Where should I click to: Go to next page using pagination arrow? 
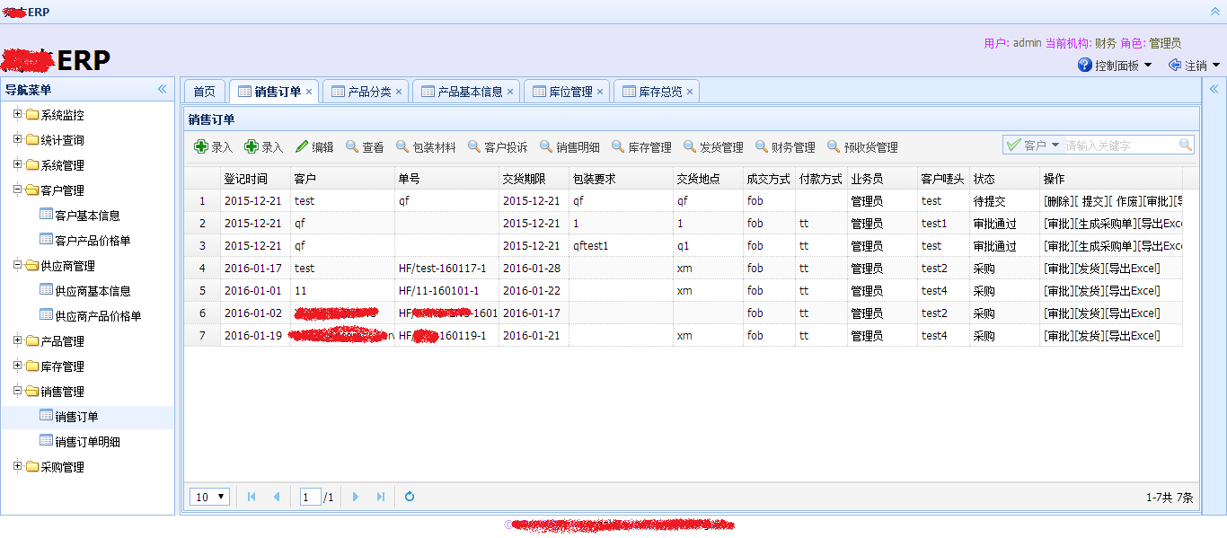[356, 497]
